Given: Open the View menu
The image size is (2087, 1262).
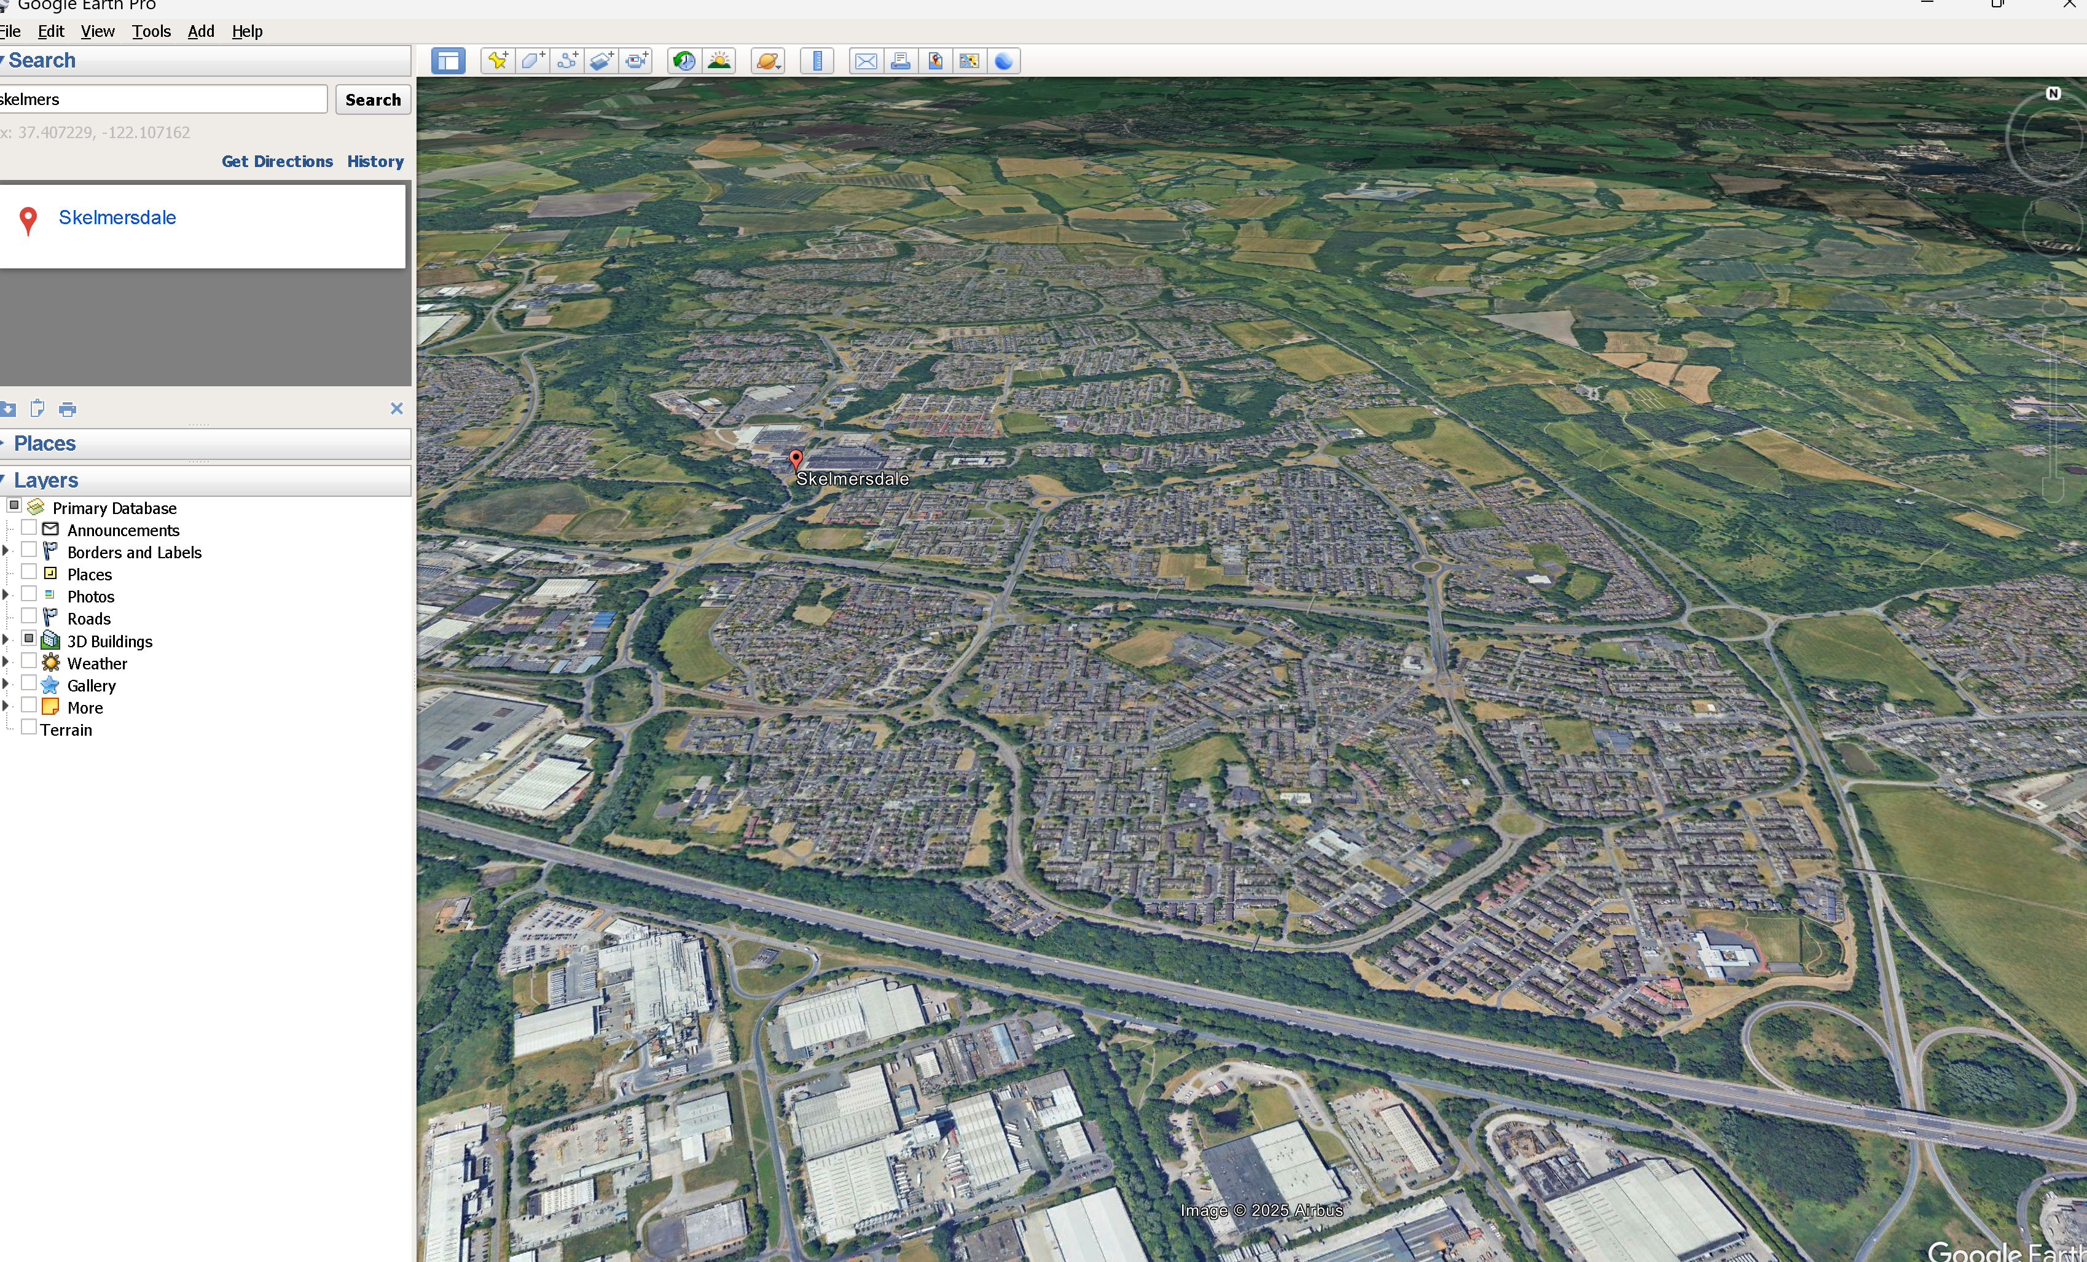Looking at the screenshot, I should coord(98,31).
